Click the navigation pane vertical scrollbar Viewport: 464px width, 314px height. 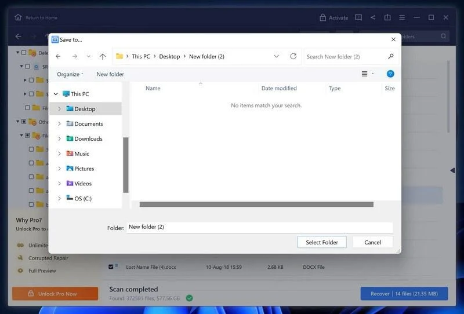(x=126, y=165)
